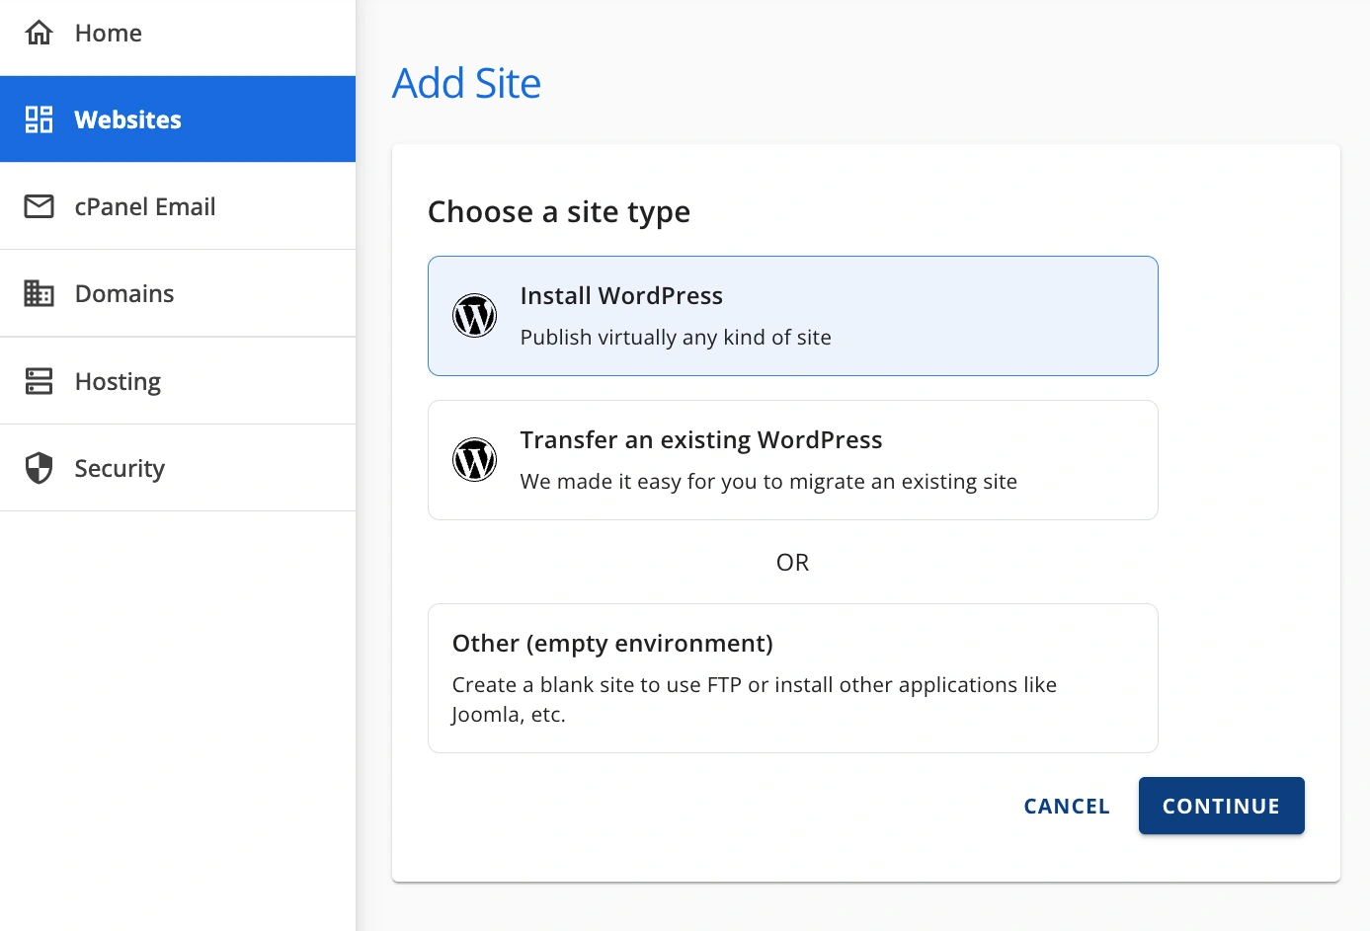Click the WordPress logo beside Transfer an existing WordPress

[x=474, y=460]
